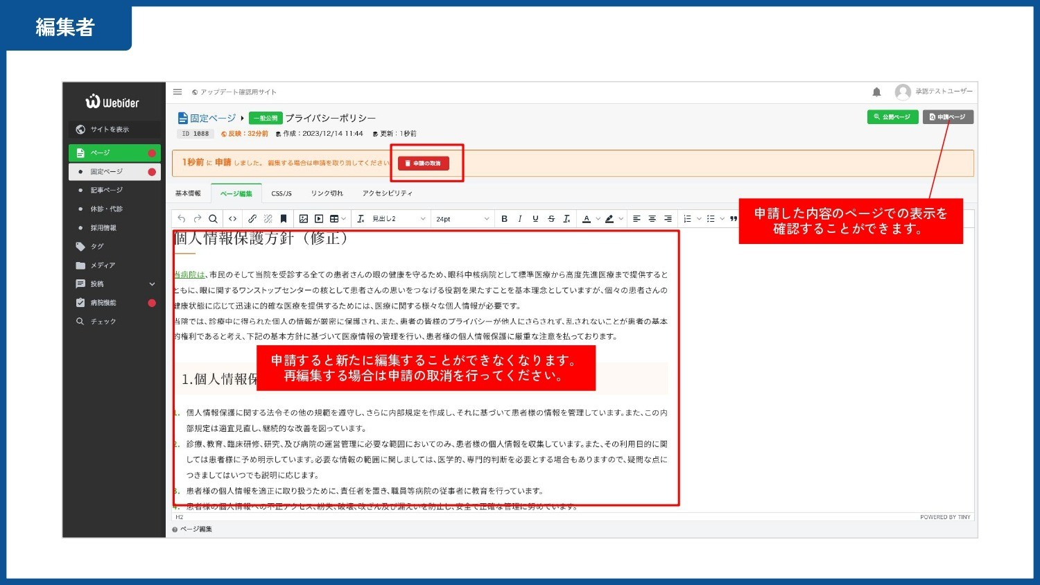Toggle bold formatting
The image size is (1040, 585).
tap(504, 219)
